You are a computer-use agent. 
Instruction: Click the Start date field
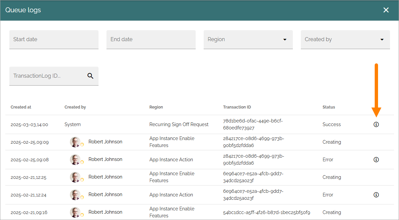point(54,39)
